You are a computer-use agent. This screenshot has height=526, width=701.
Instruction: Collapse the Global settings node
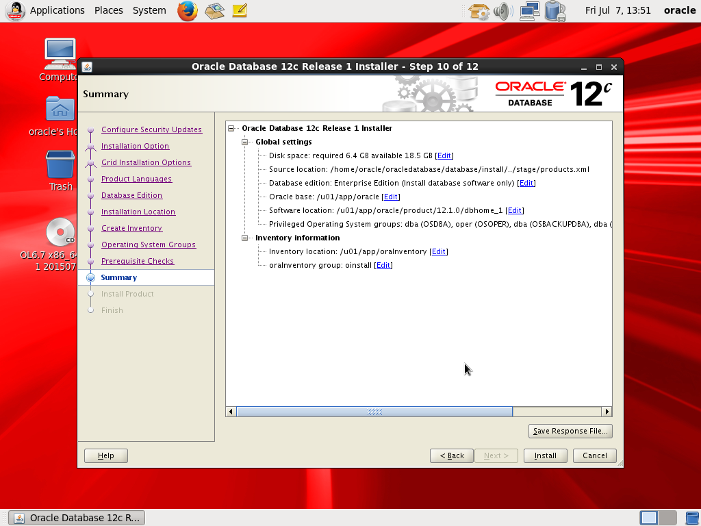click(x=244, y=142)
